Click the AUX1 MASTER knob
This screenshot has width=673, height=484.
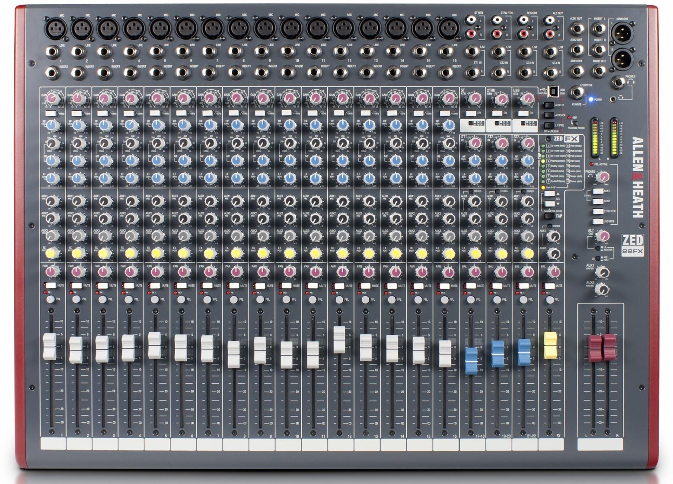(603, 272)
